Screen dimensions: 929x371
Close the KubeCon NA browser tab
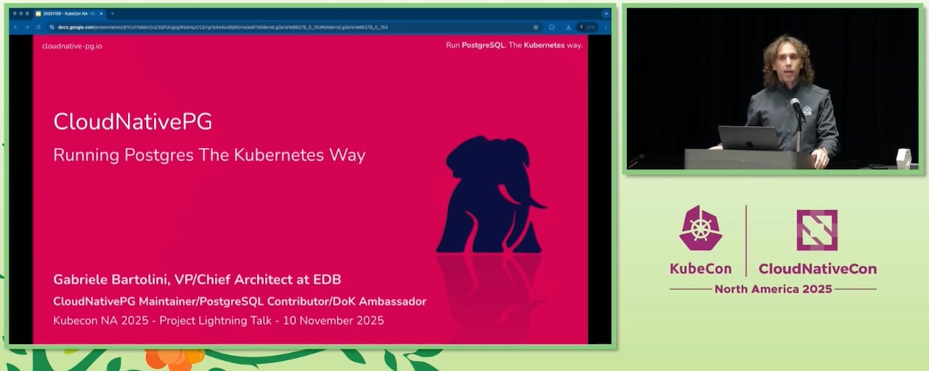tap(102, 14)
